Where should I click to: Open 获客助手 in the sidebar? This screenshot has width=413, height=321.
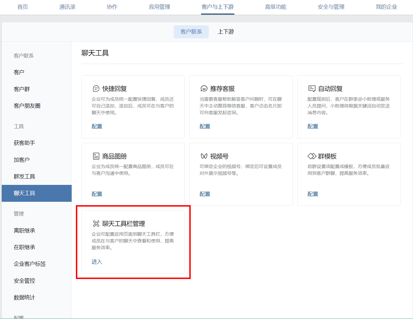24,143
